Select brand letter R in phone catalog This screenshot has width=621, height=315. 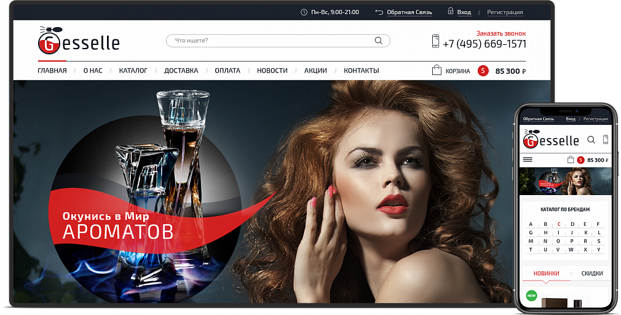click(585, 241)
